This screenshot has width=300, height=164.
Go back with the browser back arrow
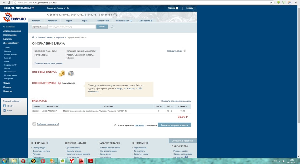coord(4,2)
